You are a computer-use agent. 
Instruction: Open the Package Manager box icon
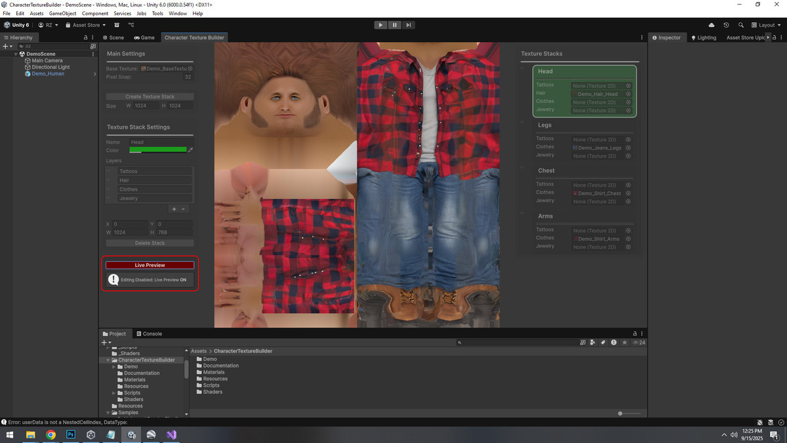pyautogui.click(x=117, y=25)
